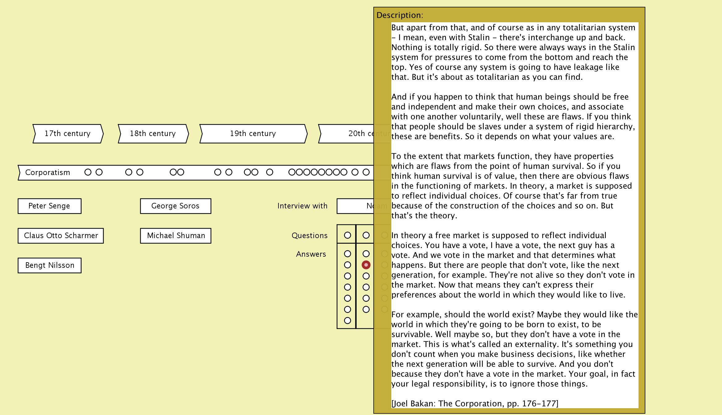Select the 18th century timeline banner
This screenshot has width=722, height=415.
153,134
